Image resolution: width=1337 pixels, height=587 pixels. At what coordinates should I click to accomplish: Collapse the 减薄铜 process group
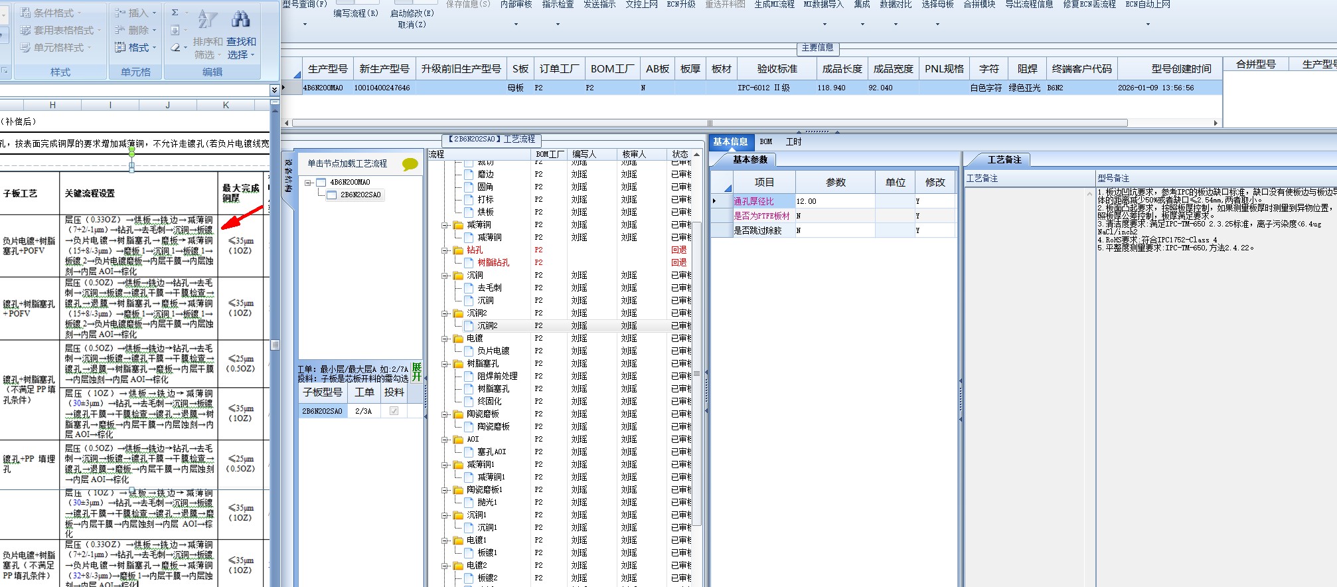tap(445, 225)
